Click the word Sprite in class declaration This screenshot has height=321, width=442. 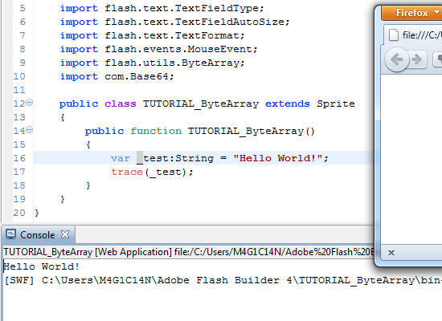[335, 104]
